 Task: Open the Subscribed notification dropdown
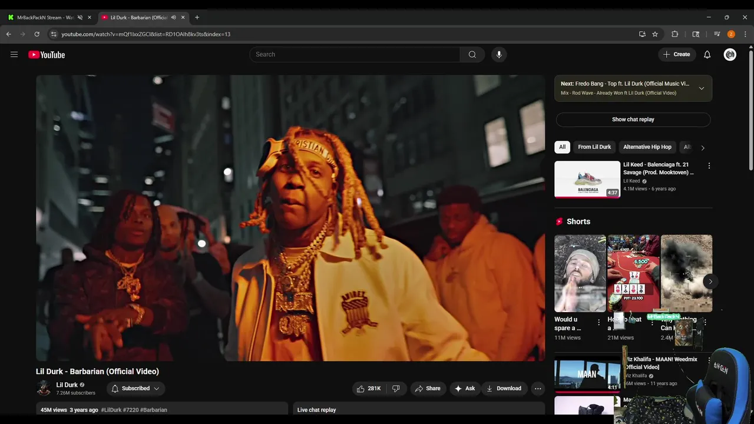click(136, 388)
